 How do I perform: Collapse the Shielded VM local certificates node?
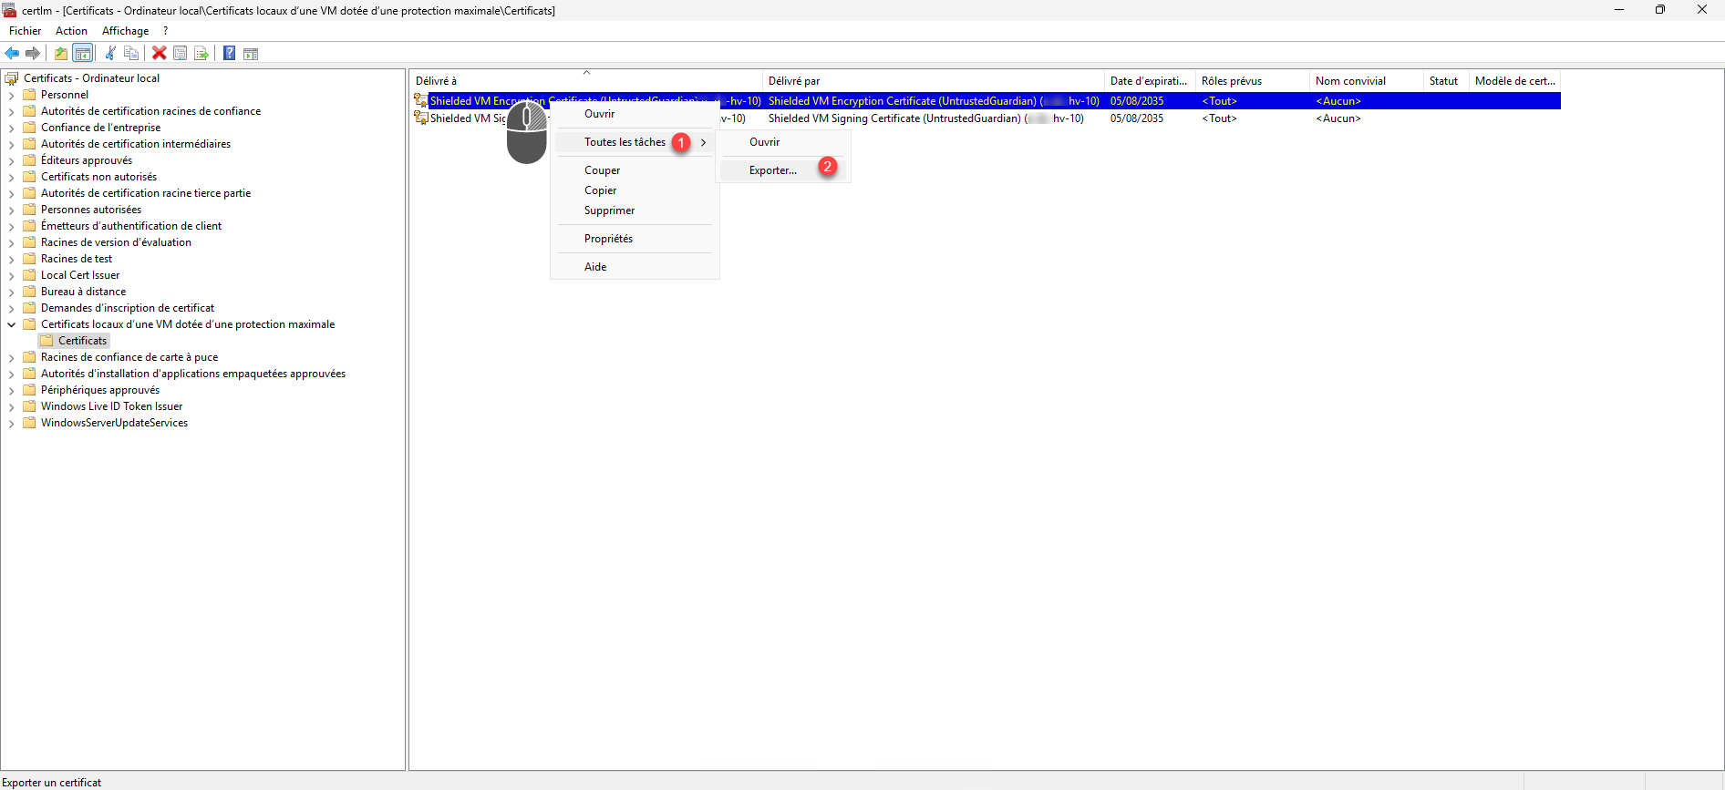coord(11,324)
